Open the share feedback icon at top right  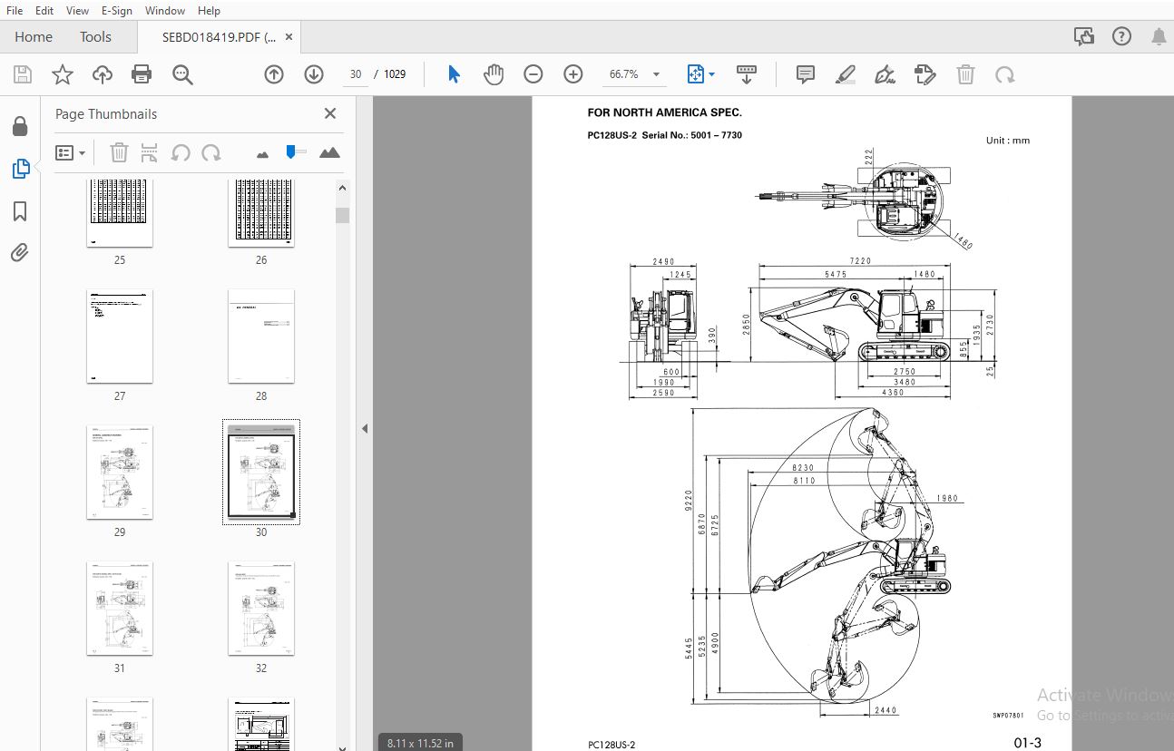click(1083, 36)
